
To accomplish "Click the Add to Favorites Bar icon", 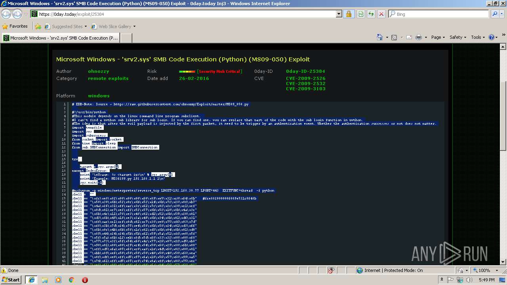I will tap(38, 27).
